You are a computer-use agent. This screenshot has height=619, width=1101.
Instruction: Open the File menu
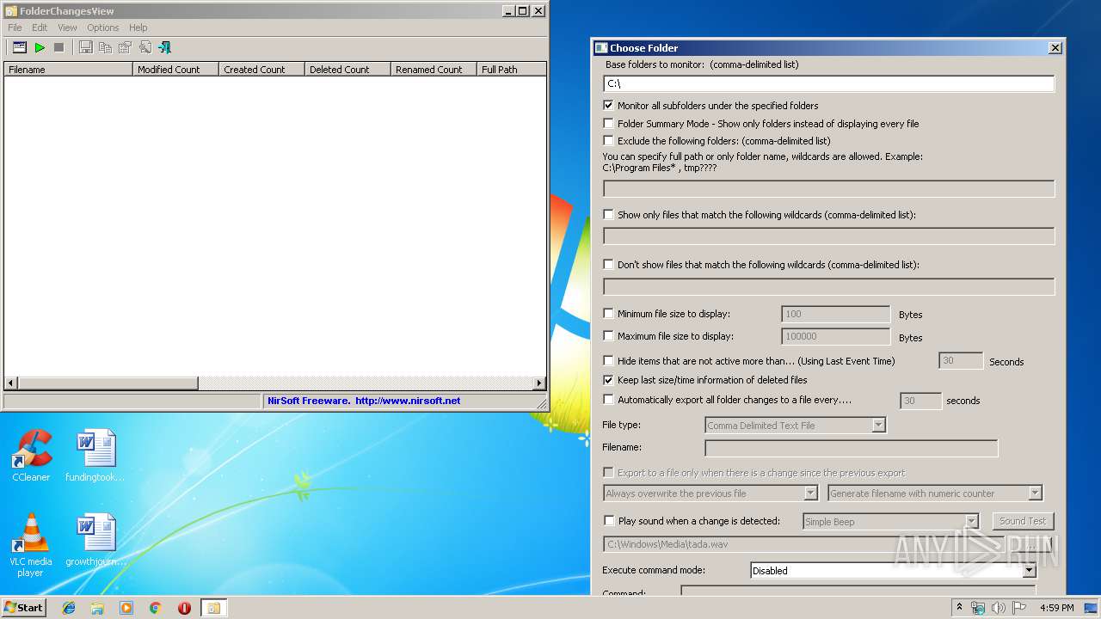tap(15, 28)
